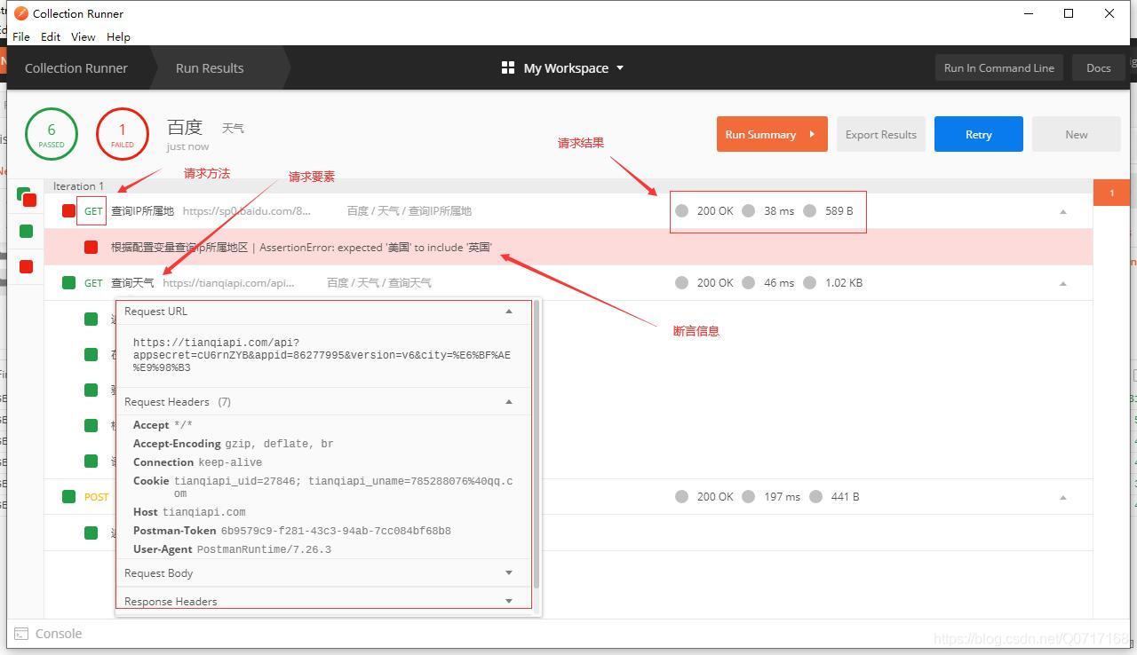This screenshot has width=1137, height=655.
Task: Click the red square beside the AssertionError message
Action: point(91,247)
